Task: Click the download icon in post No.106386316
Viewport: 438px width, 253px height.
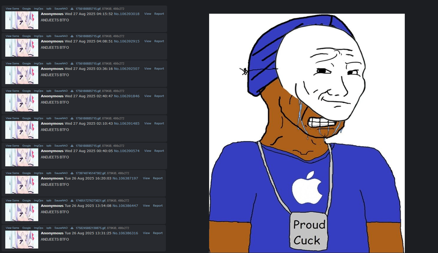Action: 72,228
